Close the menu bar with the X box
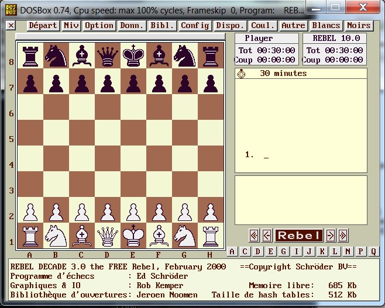This screenshot has height=308, width=385. [11, 26]
